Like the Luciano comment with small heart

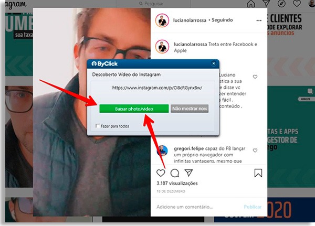[256, 77]
